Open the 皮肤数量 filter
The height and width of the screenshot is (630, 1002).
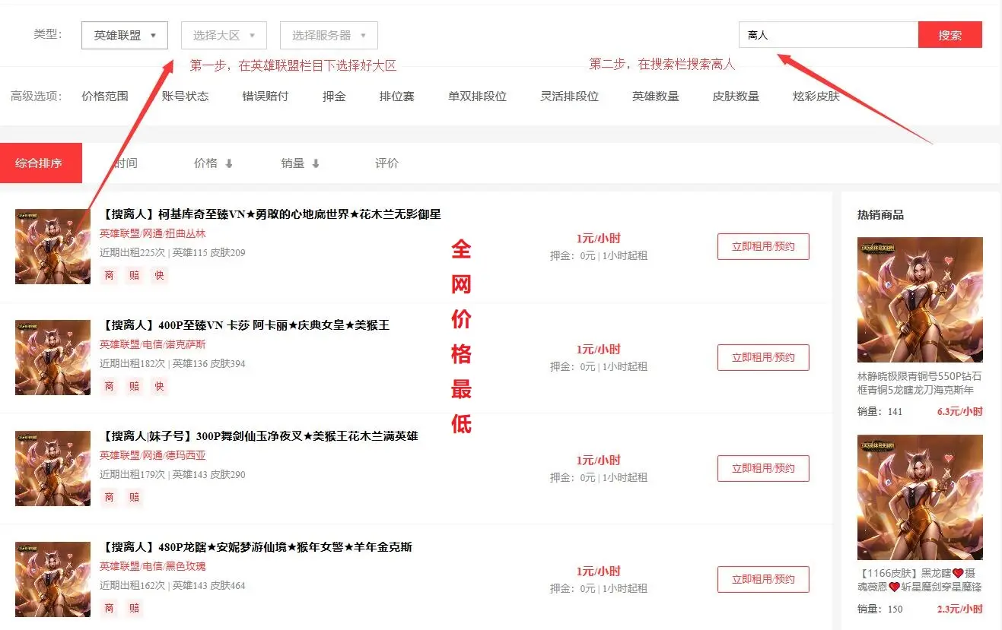pyautogui.click(x=736, y=97)
